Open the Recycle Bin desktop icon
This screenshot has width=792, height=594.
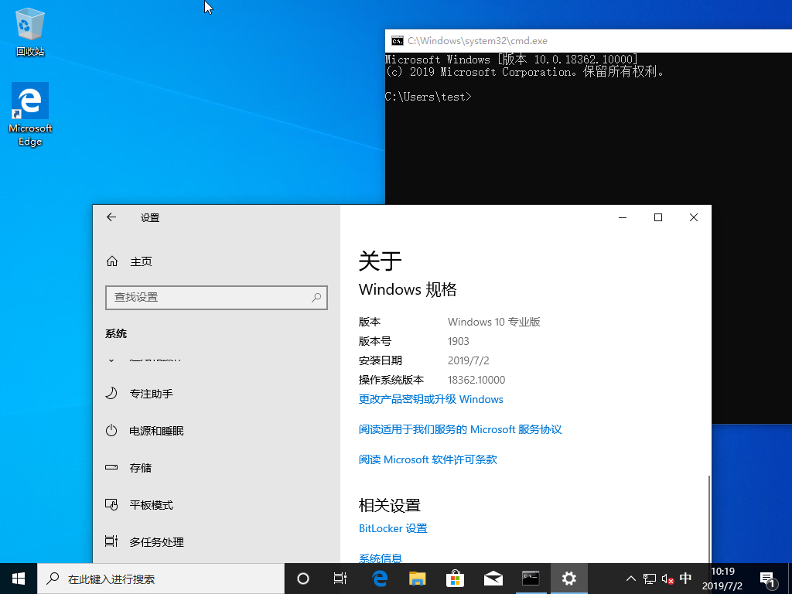coord(30,32)
